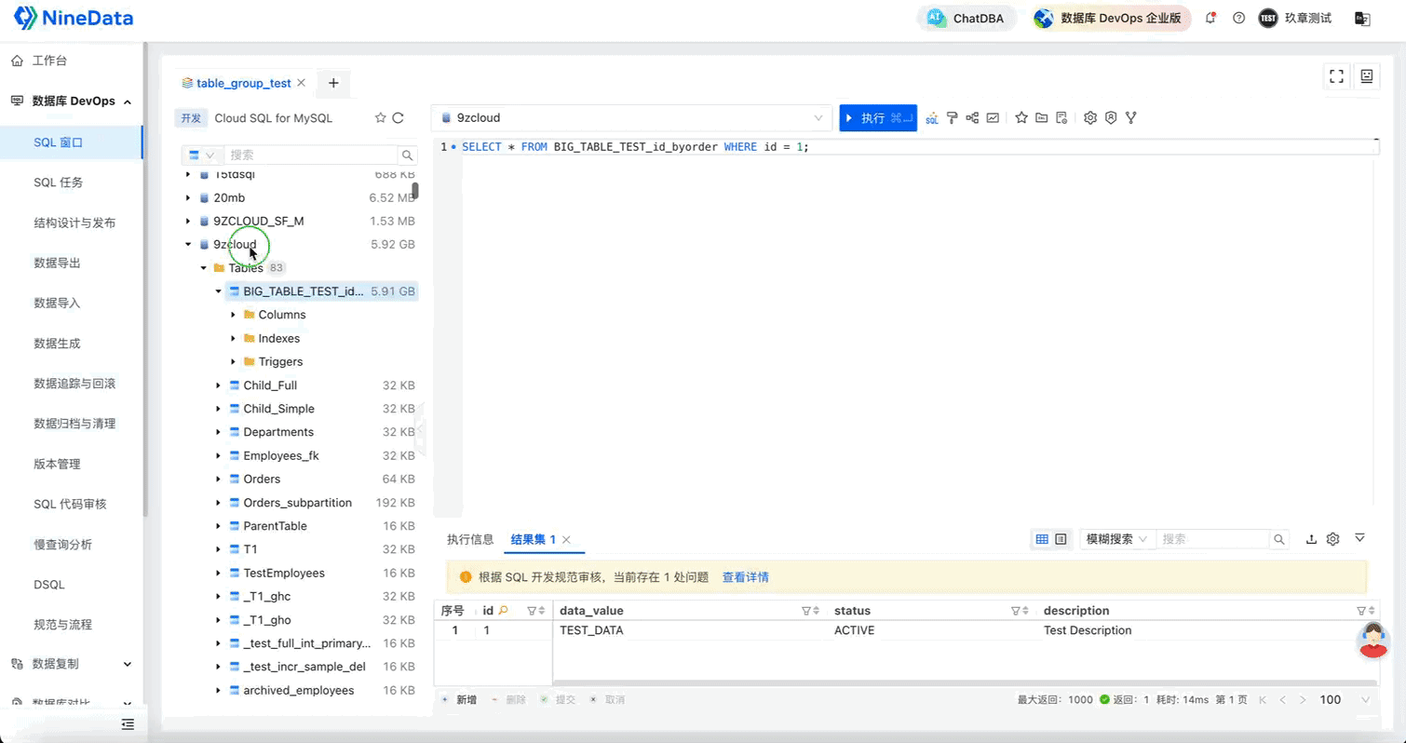Screen dimensions: 1406x743
Task: Open SQL window settings gear
Action: [1090, 118]
